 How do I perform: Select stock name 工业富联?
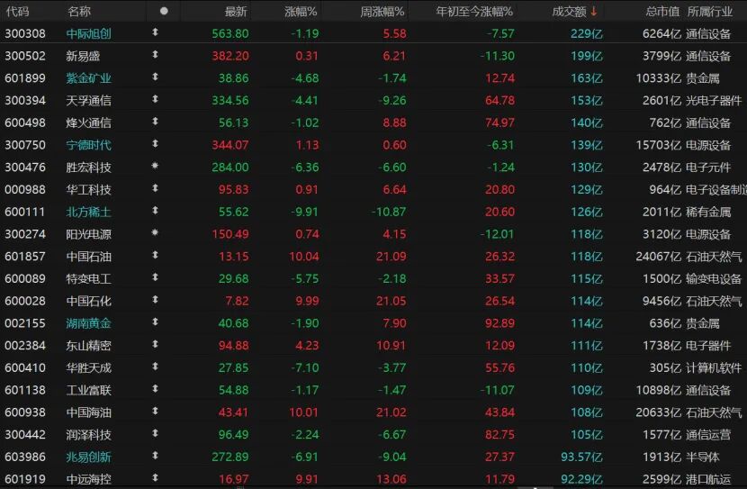click(88, 390)
